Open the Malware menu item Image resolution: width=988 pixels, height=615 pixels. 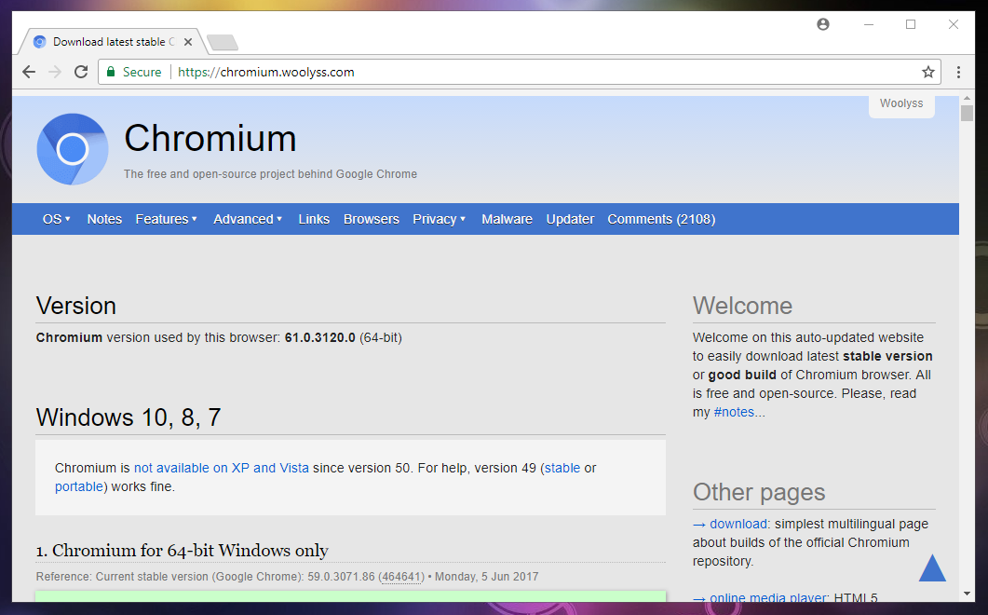click(507, 219)
